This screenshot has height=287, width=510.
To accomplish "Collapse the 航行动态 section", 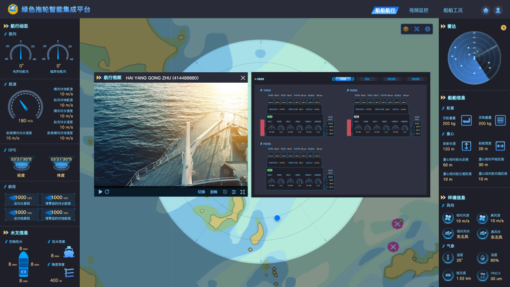I will point(6,26).
